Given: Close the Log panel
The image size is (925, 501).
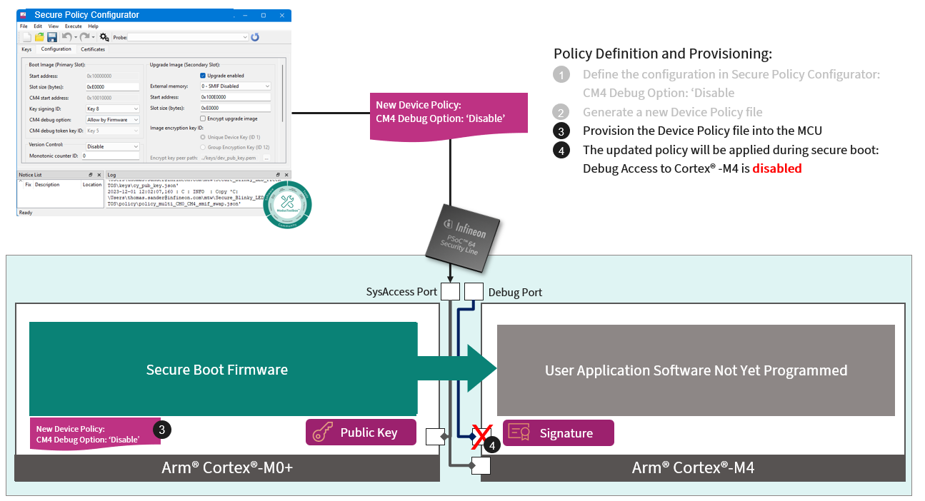Looking at the screenshot, I should [286, 175].
